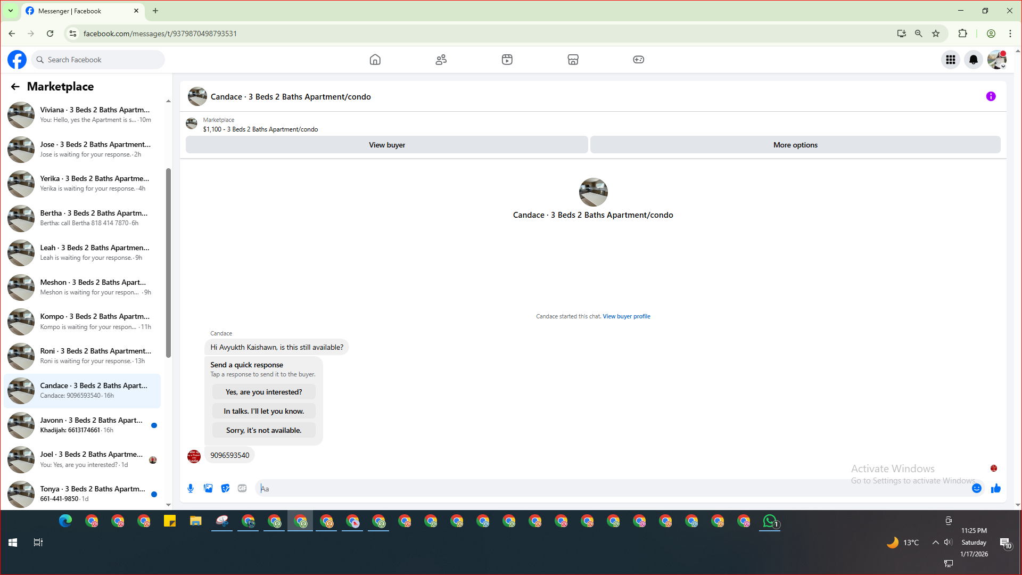This screenshot has width=1022, height=575.
Task: Click the View buyer button
Action: (x=387, y=145)
